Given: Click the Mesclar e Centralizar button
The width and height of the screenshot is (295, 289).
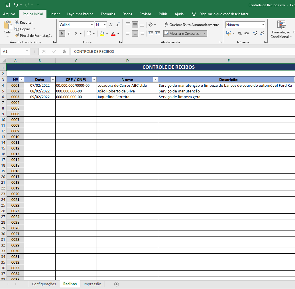Looking at the screenshot, I should [x=183, y=34].
